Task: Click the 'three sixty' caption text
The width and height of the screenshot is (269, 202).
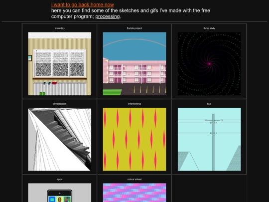Action: pyautogui.click(x=209, y=28)
